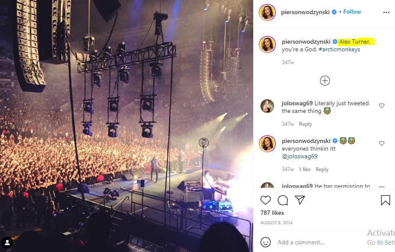Open piersonwodzynski header profile picture
The image size is (395, 252).
pyautogui.click(x=267, y=12)
